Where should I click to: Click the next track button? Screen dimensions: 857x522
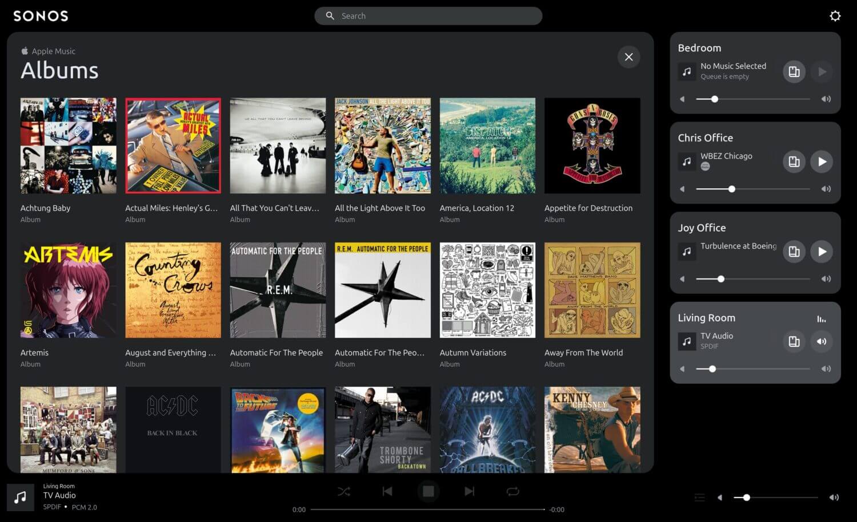pos(470,491)
